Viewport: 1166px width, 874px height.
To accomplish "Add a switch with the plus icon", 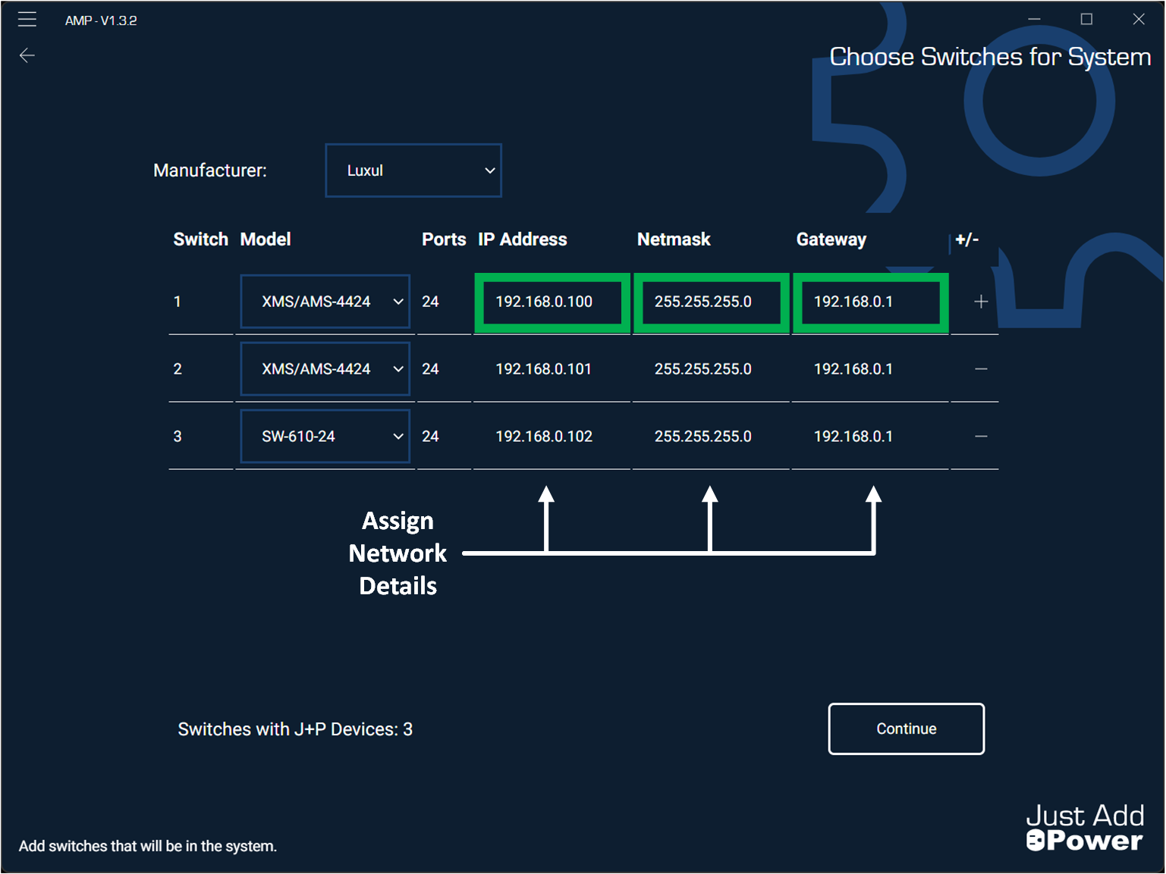I will click(981, 302).
